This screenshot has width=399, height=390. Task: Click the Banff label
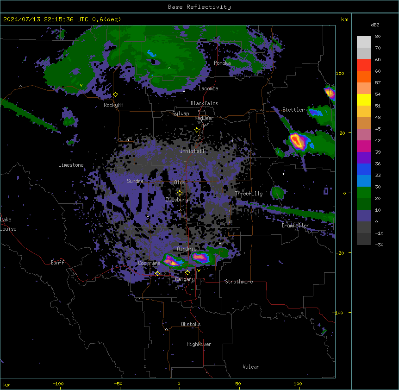coord(57,263)
